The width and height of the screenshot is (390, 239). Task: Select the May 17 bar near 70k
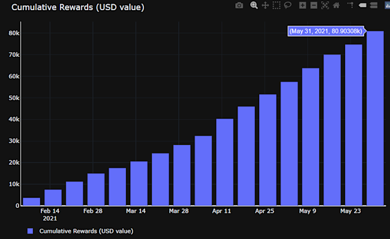pyautogui.click(x=332, y=130)
